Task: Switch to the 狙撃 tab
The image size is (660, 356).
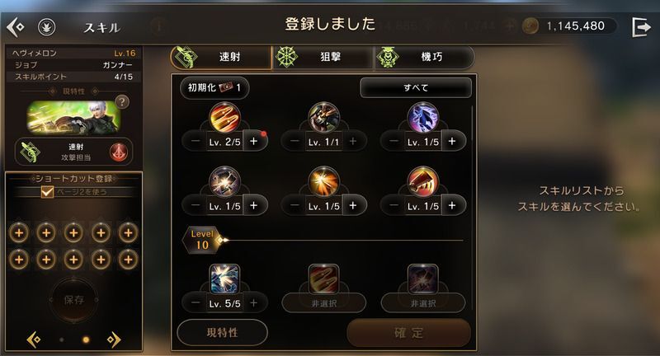Action: [323, 57]
